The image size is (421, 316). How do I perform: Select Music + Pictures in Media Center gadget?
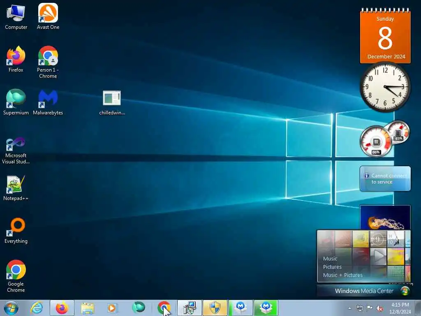pos(342,275)
